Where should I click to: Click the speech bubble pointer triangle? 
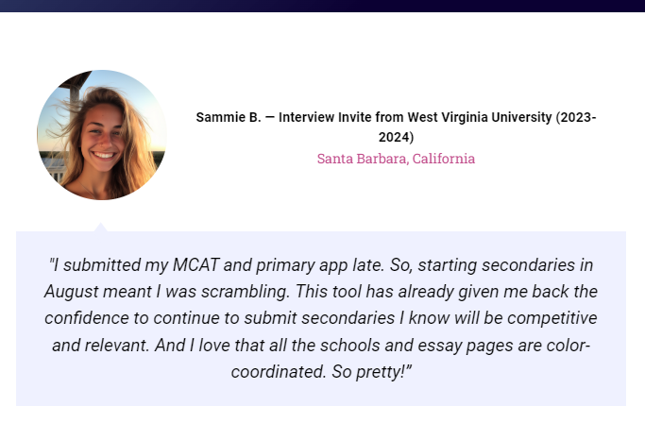101,227
